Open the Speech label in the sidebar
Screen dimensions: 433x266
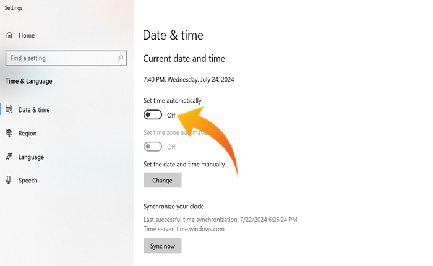point(28,181)
